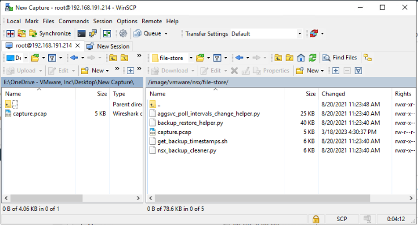The width and height of the screenshot is (418, 225).
Task: Click the remote filter icon
Action: [217, 58]
